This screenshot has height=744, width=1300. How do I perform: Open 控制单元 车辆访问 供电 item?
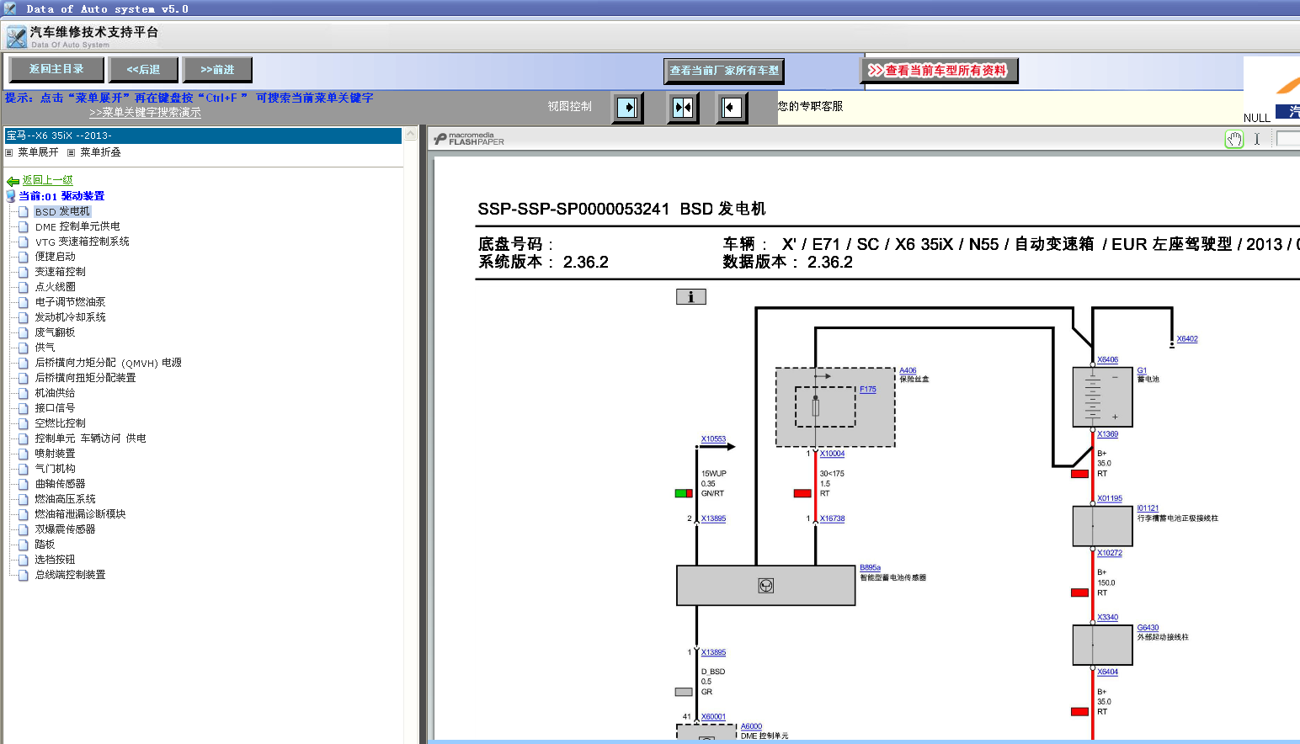point(91,438)
